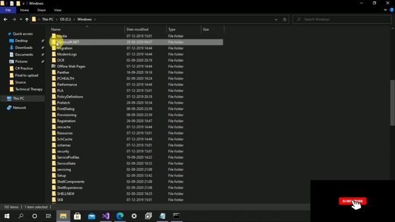
Task: Select the security folder icon
Action: tap(54, 151)
